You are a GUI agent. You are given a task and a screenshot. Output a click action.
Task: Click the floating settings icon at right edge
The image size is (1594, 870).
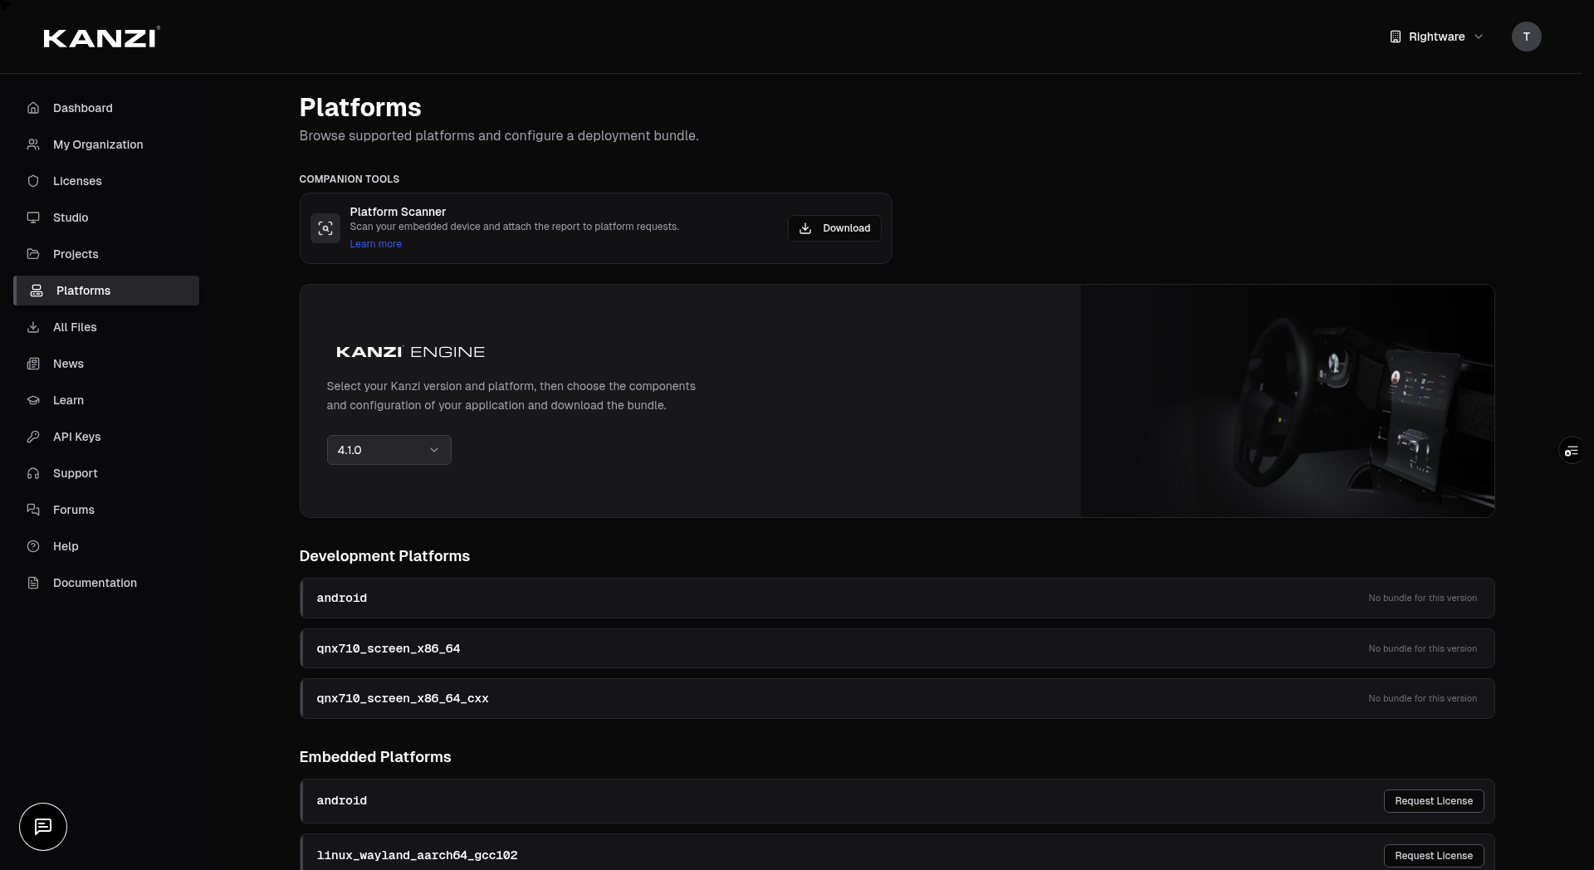pyautogui.click(x=1571, y=451)
